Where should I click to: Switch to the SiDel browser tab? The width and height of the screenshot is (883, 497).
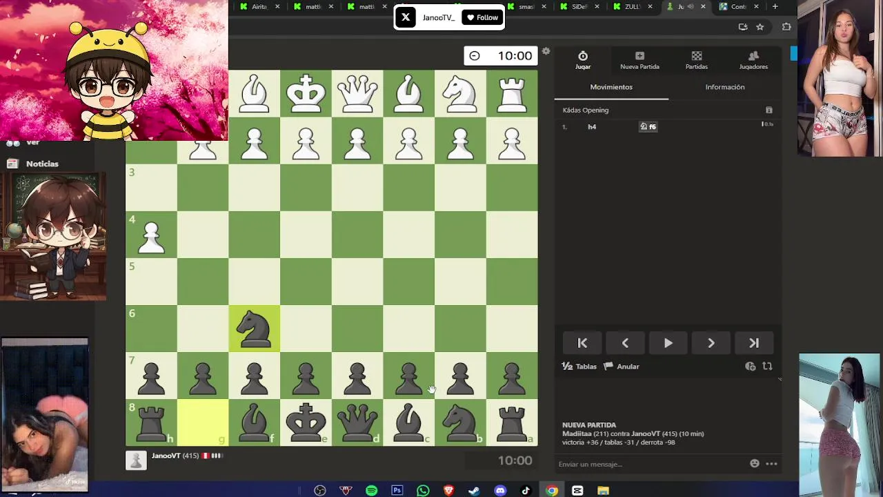coord(579,7)
